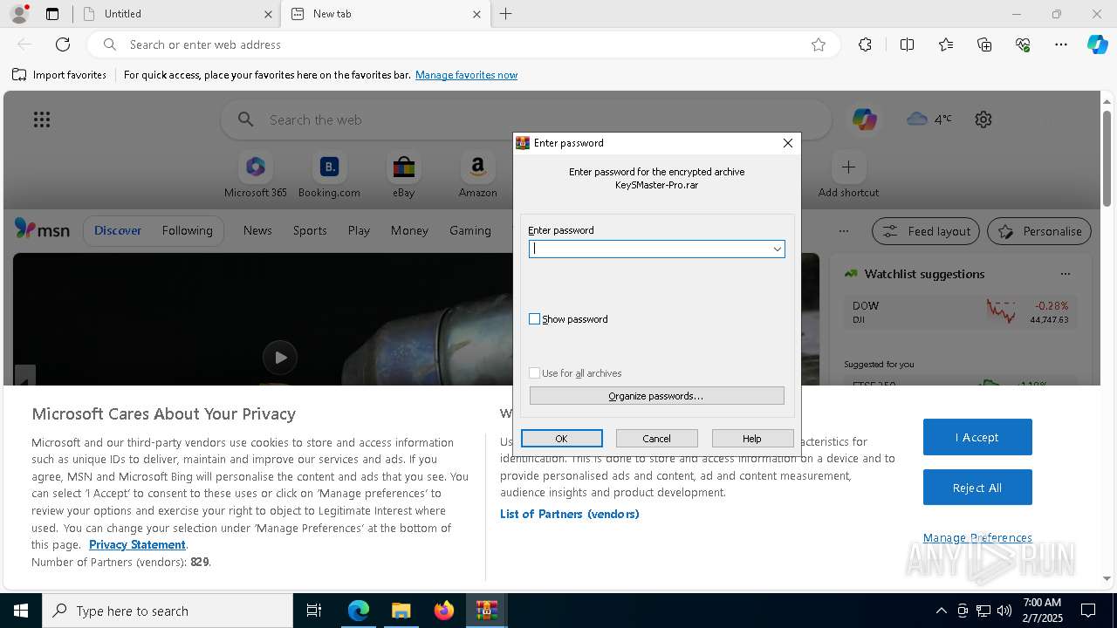
Task: Close the Enter password dialog
Action: pyautogui.click(x=788, y=143)
